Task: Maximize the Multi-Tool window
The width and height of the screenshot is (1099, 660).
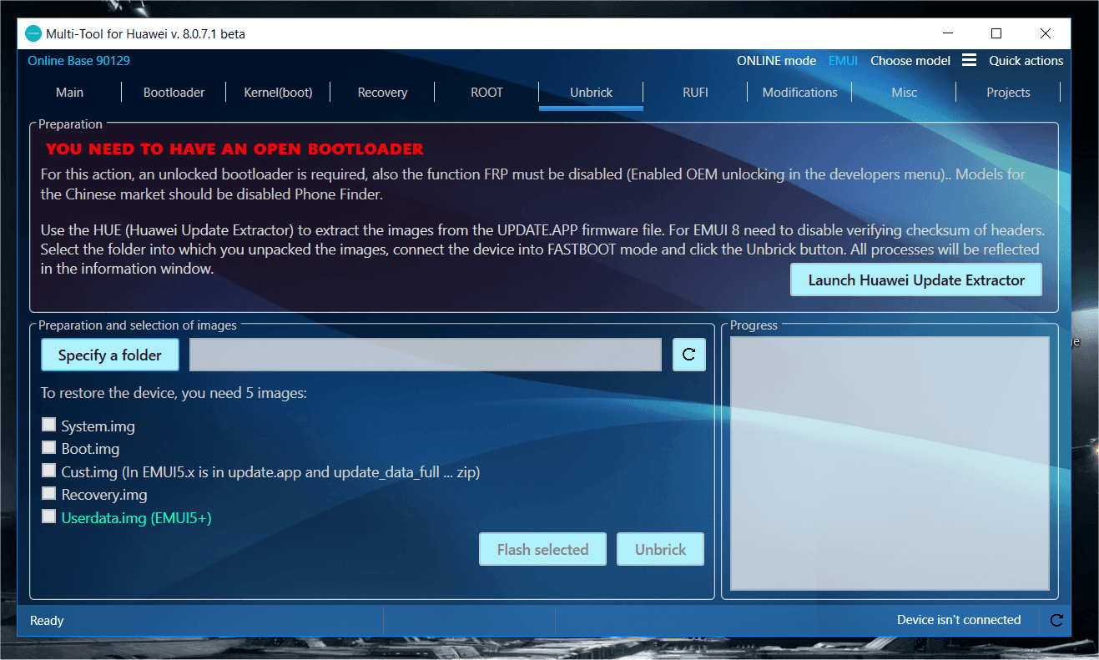Action: click(x=996, y=34)
